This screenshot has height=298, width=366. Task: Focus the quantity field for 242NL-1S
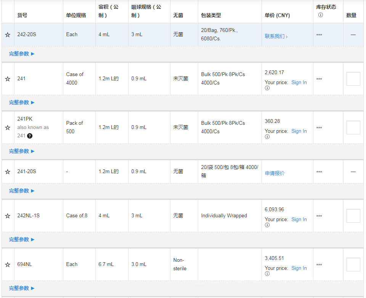353,216
